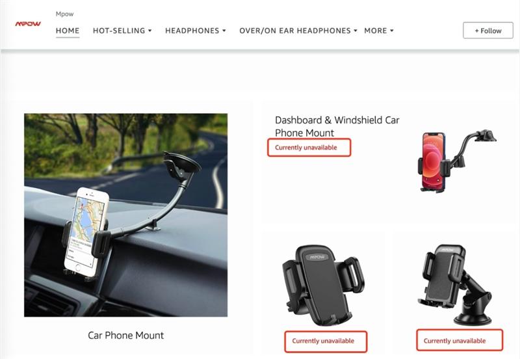Expand OVER/ON EAR HEADPHONES dropdown
Viewport: 520px width, 359px height.
coord(298,31)
